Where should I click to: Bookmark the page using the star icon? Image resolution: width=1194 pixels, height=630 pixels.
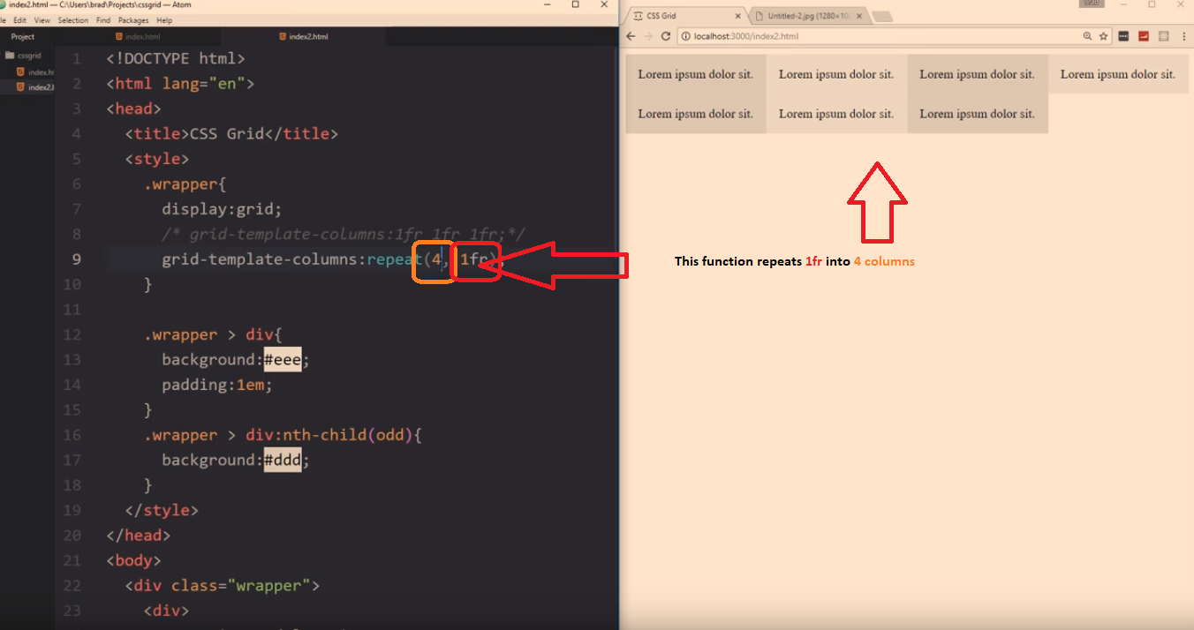1103,36
